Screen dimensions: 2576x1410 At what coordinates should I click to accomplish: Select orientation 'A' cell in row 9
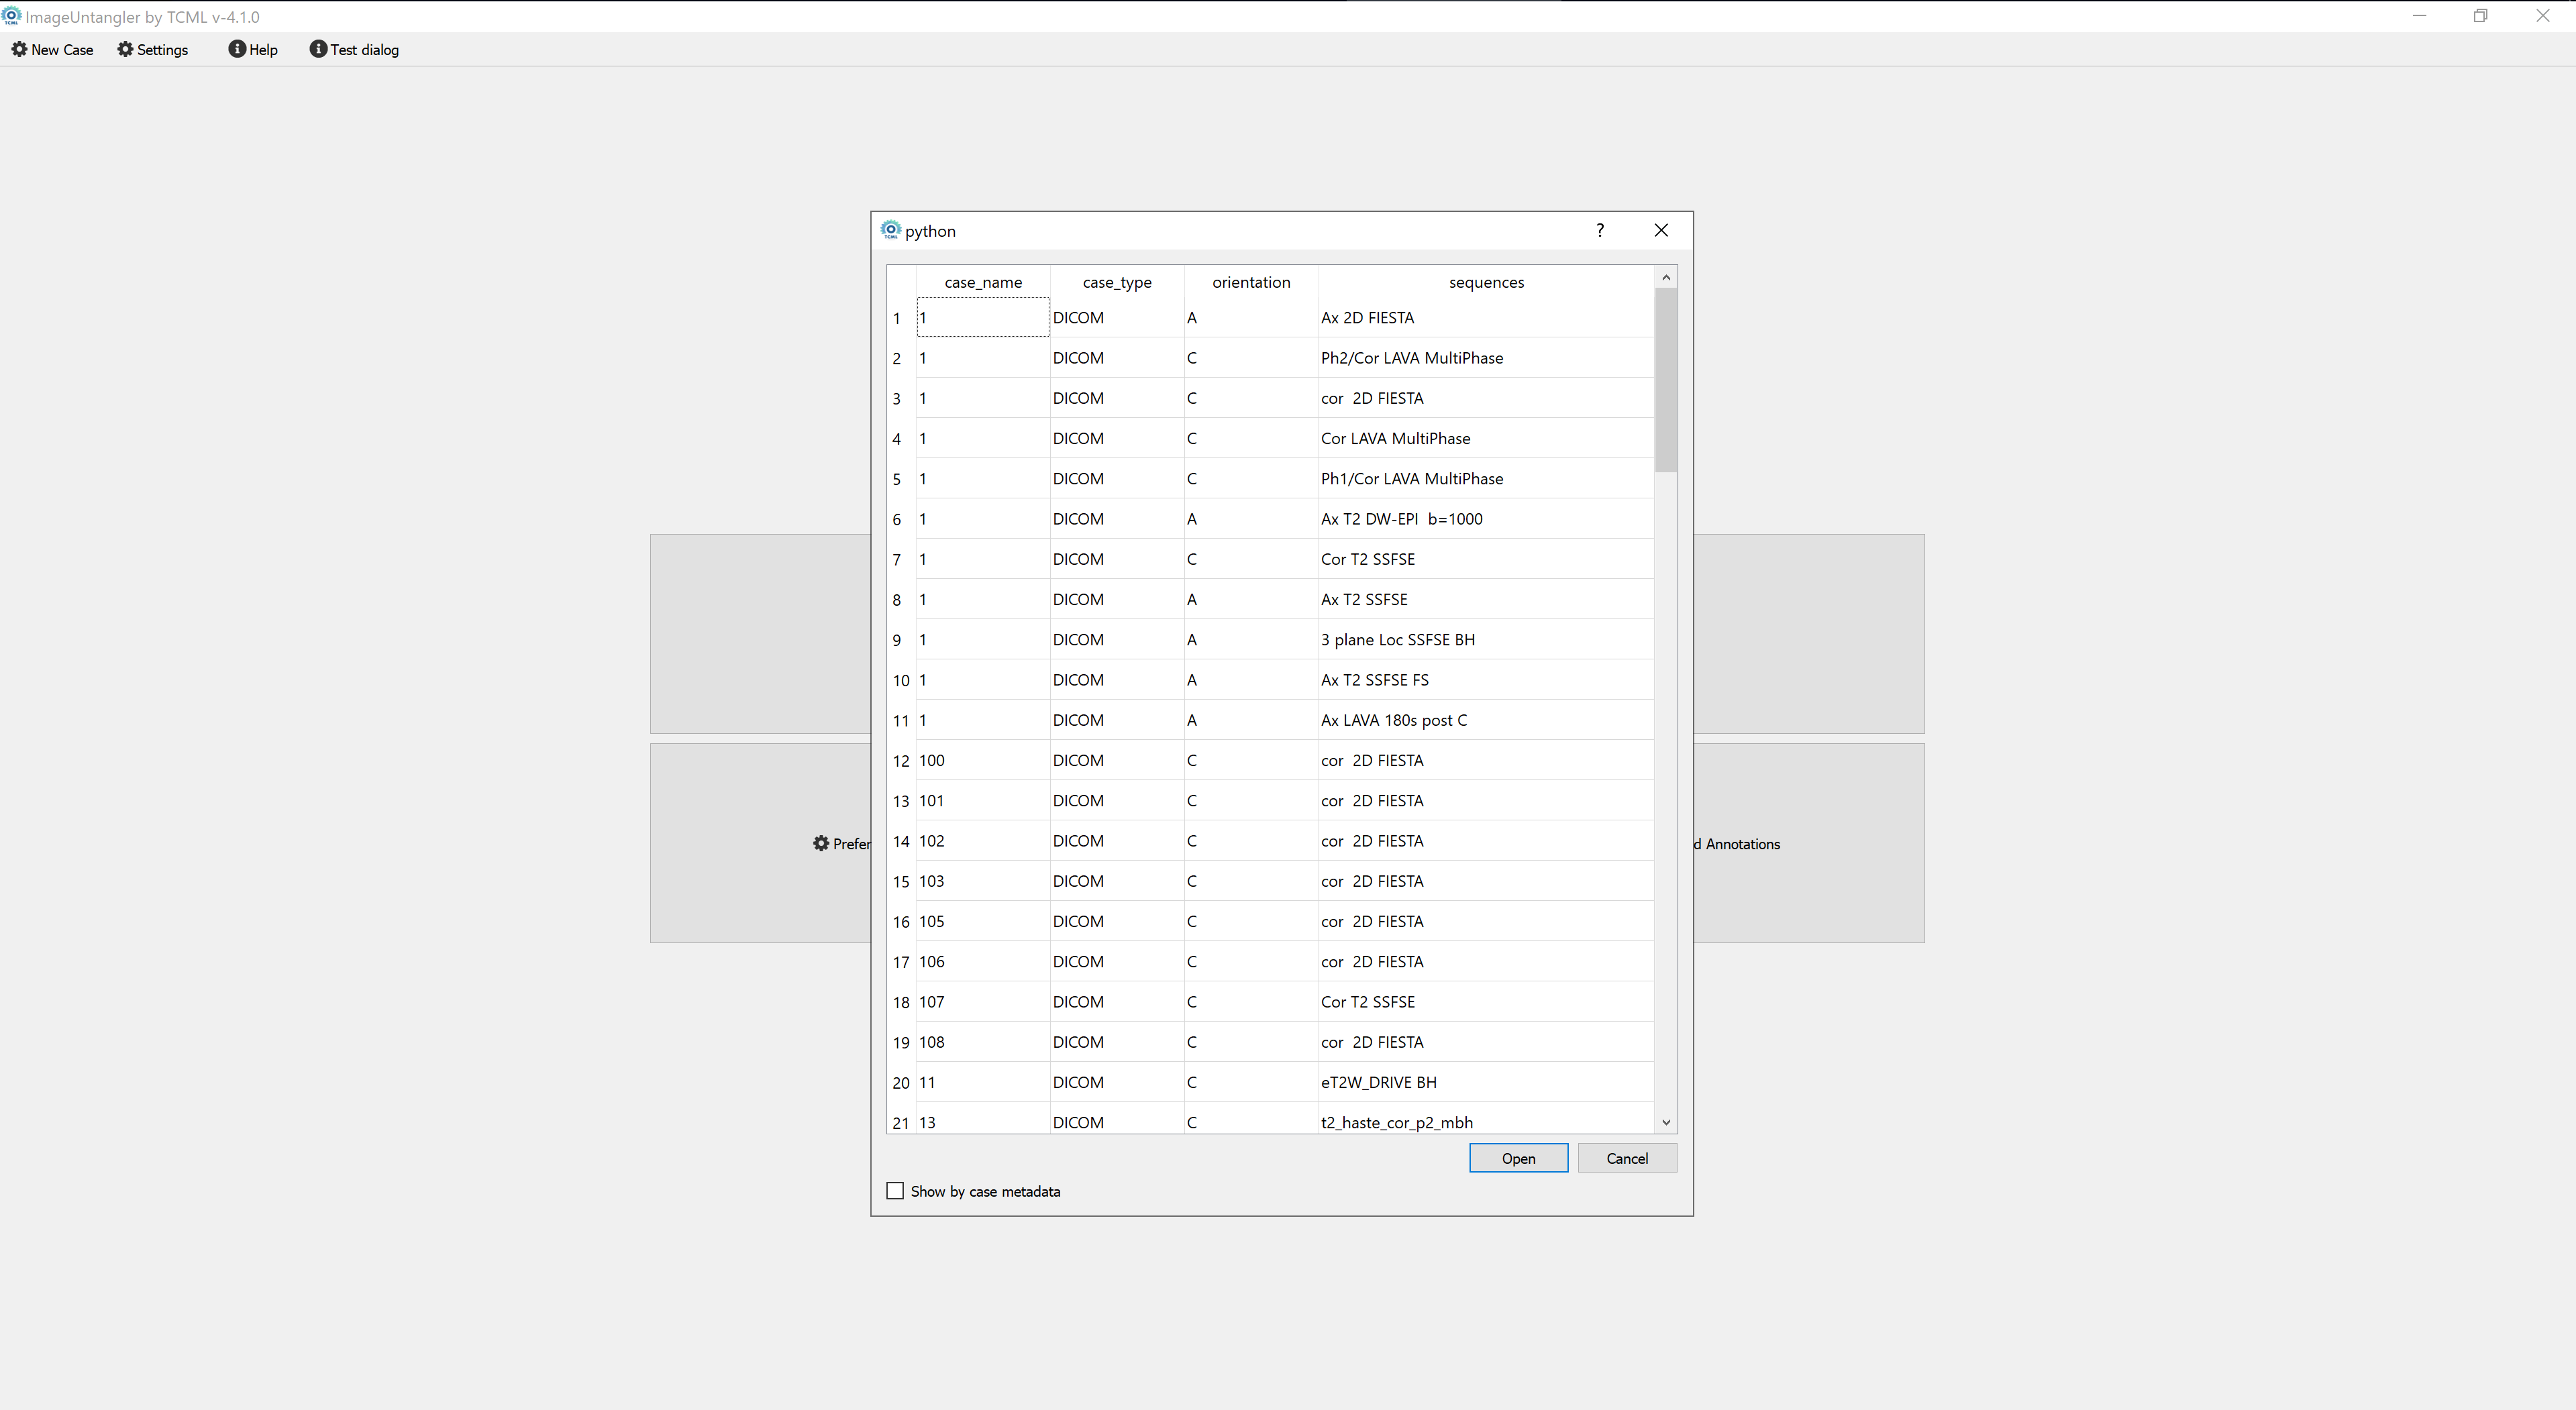tap(1251, 639)
